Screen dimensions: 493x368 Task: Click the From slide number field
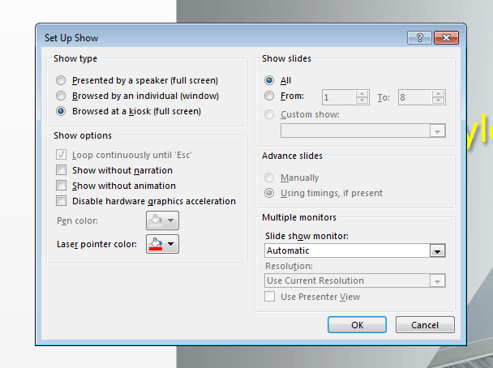pyautogui.click(x=338, y=97)
